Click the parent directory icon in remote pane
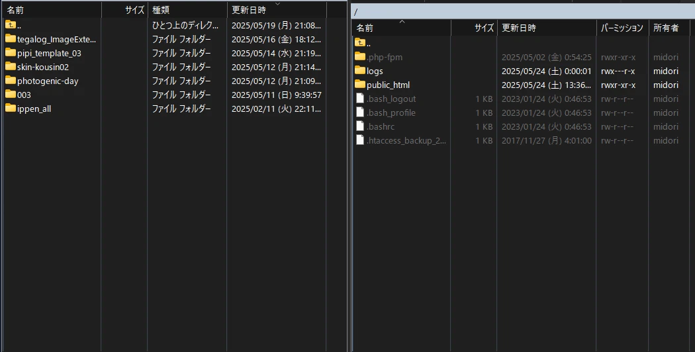This screenshot has width=695, height=352. [x=360, y=42]
